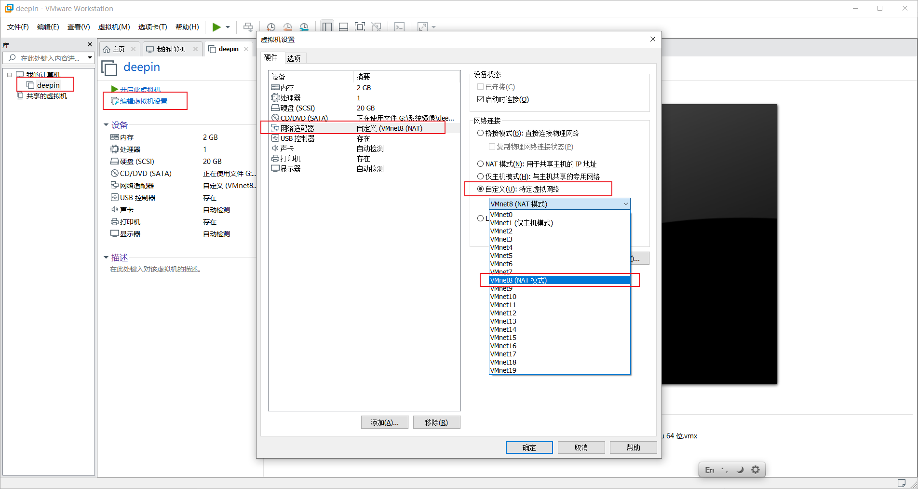This screenshot has height=489, width=918.
Task: Click the green power on toolbar button
Action: coord(216,27)
